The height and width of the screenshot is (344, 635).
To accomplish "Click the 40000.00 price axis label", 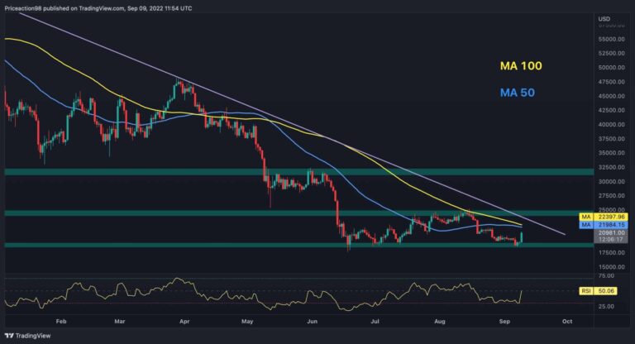I will pyautogui.click(x=612, y=125).
